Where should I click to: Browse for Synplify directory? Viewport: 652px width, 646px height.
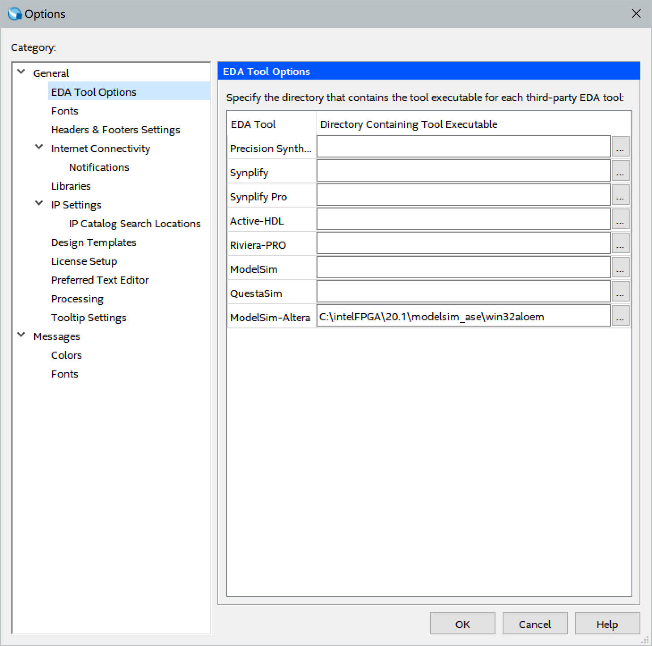tap(620, 171)
